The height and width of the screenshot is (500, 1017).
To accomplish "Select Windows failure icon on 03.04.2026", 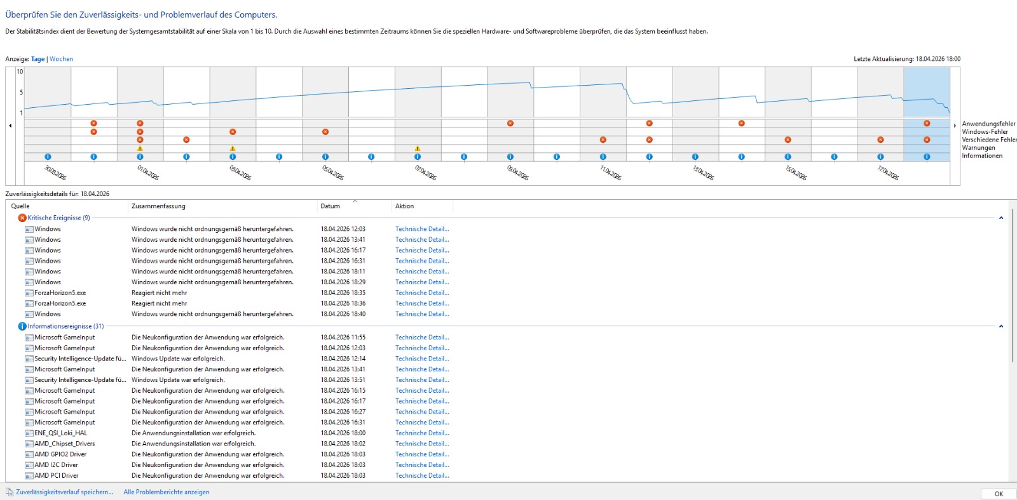I will pyautogui.click(x=233, y=132).
